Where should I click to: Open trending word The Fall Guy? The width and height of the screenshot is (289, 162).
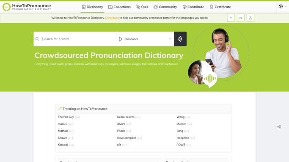pyautogui.click(x=66, y=117)
